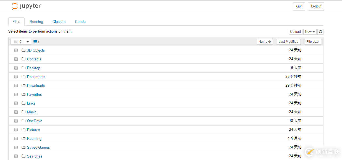This screenshot has height=160, width=342.
Task: Open the Pictures folder link
Action: pos(33,130)
